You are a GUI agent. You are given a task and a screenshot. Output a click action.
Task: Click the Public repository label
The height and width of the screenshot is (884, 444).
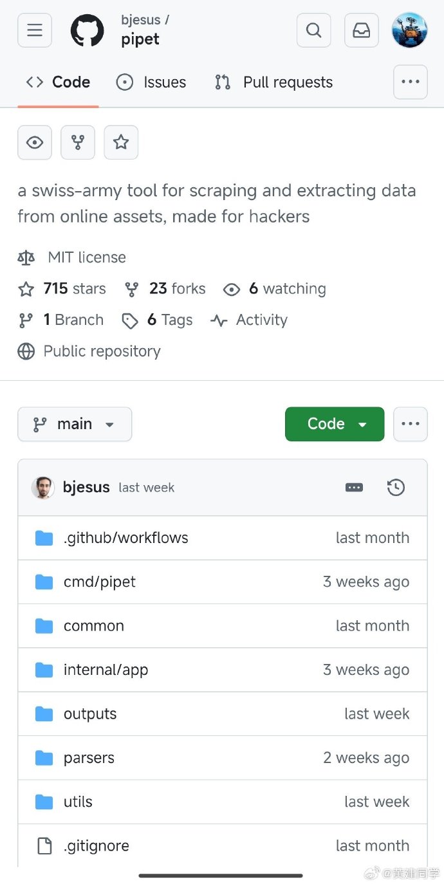click(x=102, y=351)
